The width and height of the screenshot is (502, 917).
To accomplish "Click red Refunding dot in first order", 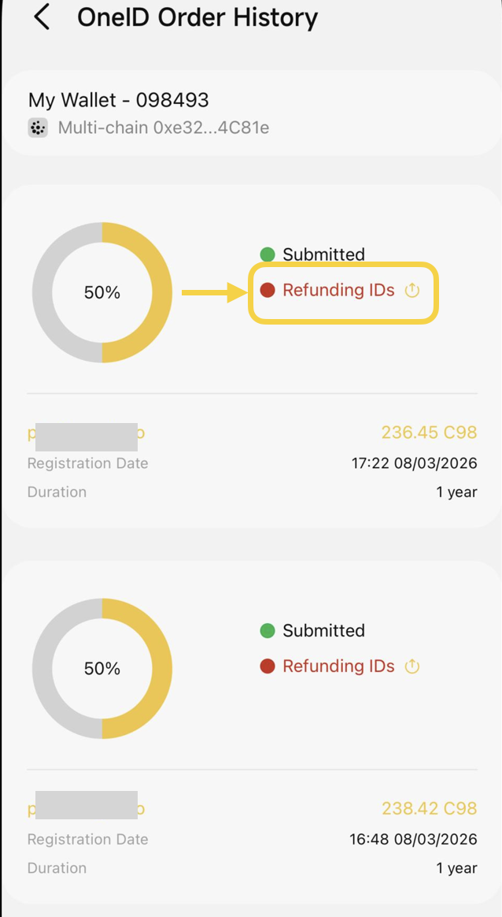I will click(x=268, y=291).
